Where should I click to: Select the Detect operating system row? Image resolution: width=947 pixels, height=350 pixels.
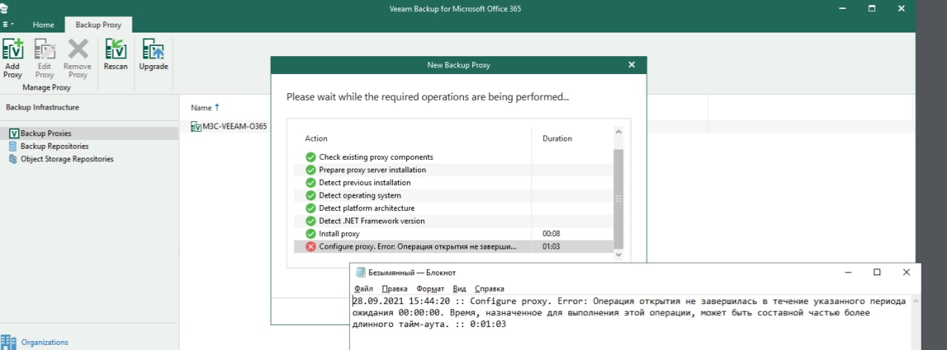(454, 195)
